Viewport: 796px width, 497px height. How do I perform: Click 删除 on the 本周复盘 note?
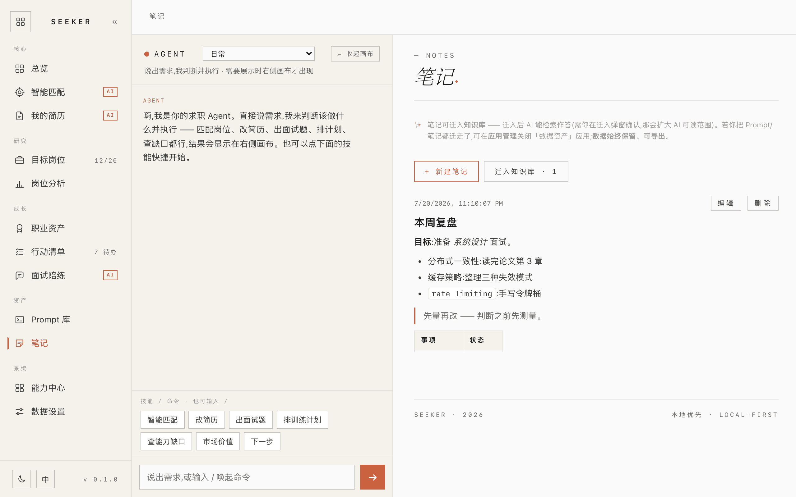click(x=762, y=203)
